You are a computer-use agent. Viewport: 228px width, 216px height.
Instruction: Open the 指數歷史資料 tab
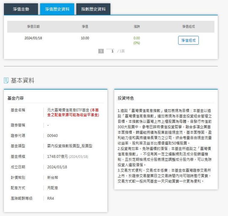click(x=93, y=9)
